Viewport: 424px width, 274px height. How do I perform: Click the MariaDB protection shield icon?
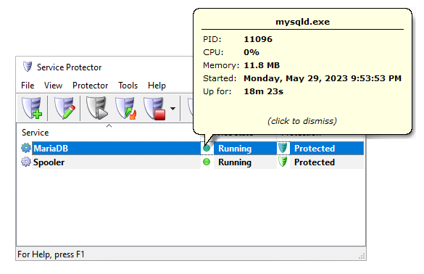pos(283,148)
